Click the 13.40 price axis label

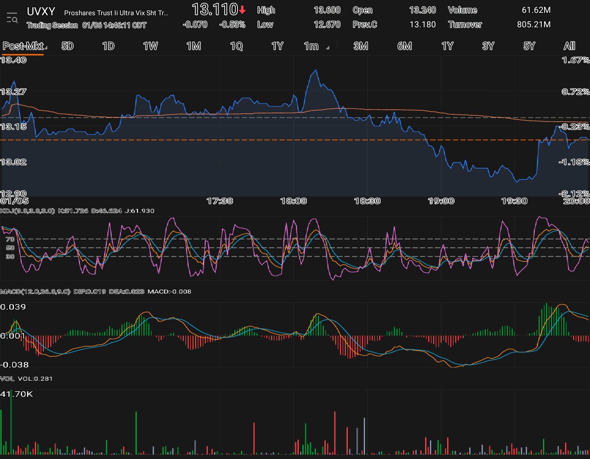tap(13, 60)
